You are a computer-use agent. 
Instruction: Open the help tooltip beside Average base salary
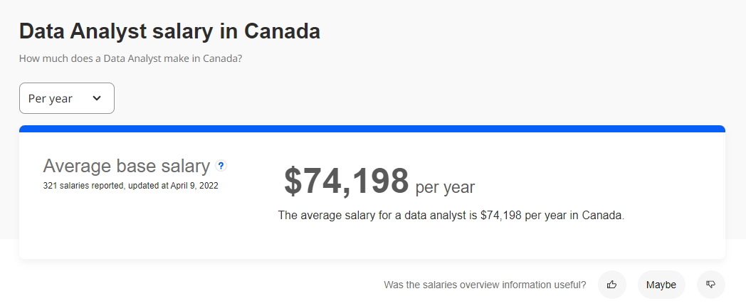[x=221, y=166]
